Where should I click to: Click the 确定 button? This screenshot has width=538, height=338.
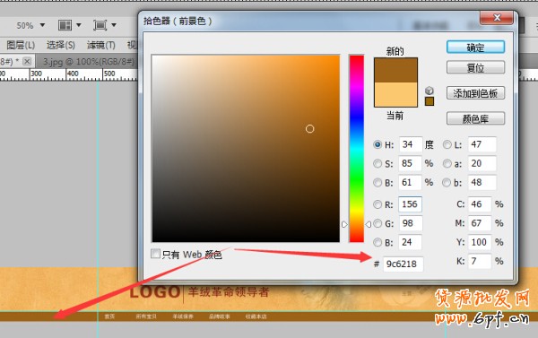[475, 47]
